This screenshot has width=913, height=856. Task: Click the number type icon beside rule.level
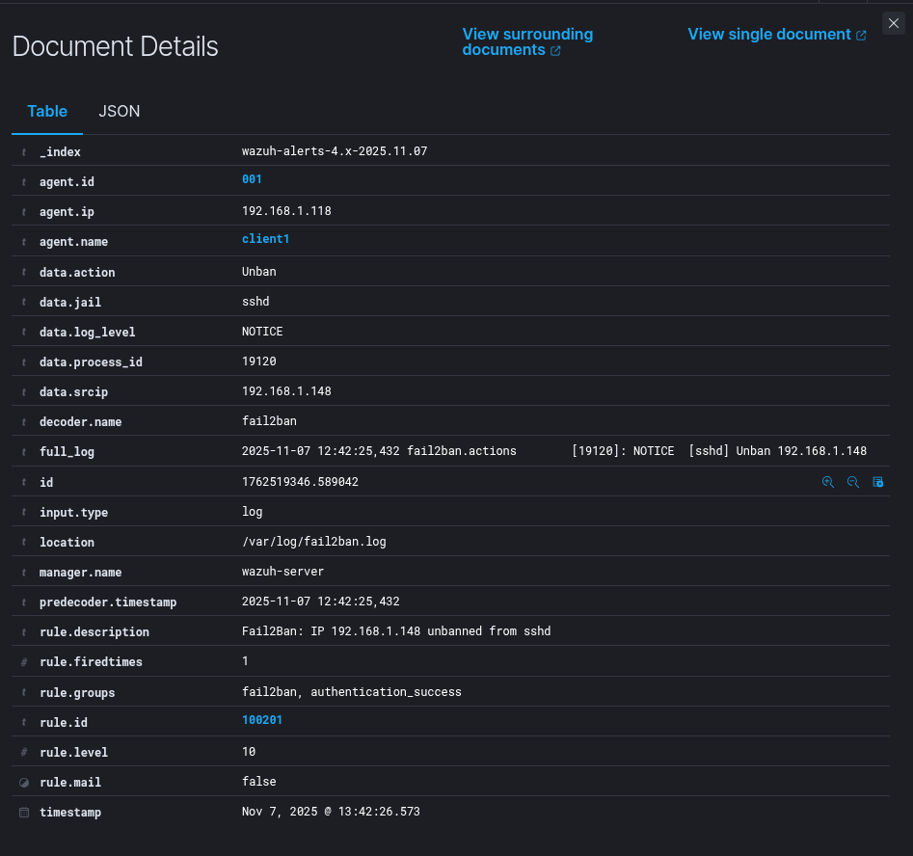tap(24, 752)
